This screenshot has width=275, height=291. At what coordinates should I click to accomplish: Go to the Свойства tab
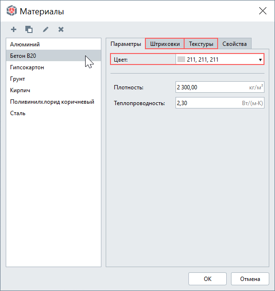click(x=234, y=44)
